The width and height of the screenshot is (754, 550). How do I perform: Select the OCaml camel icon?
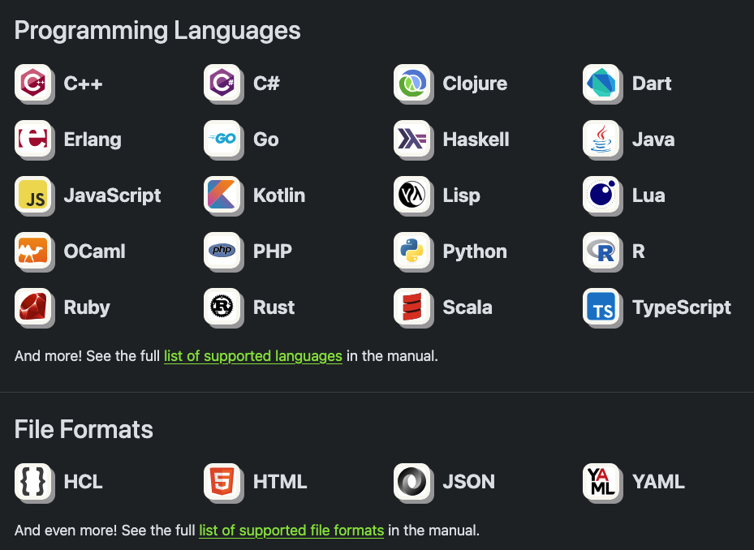[x=33, y=251]
